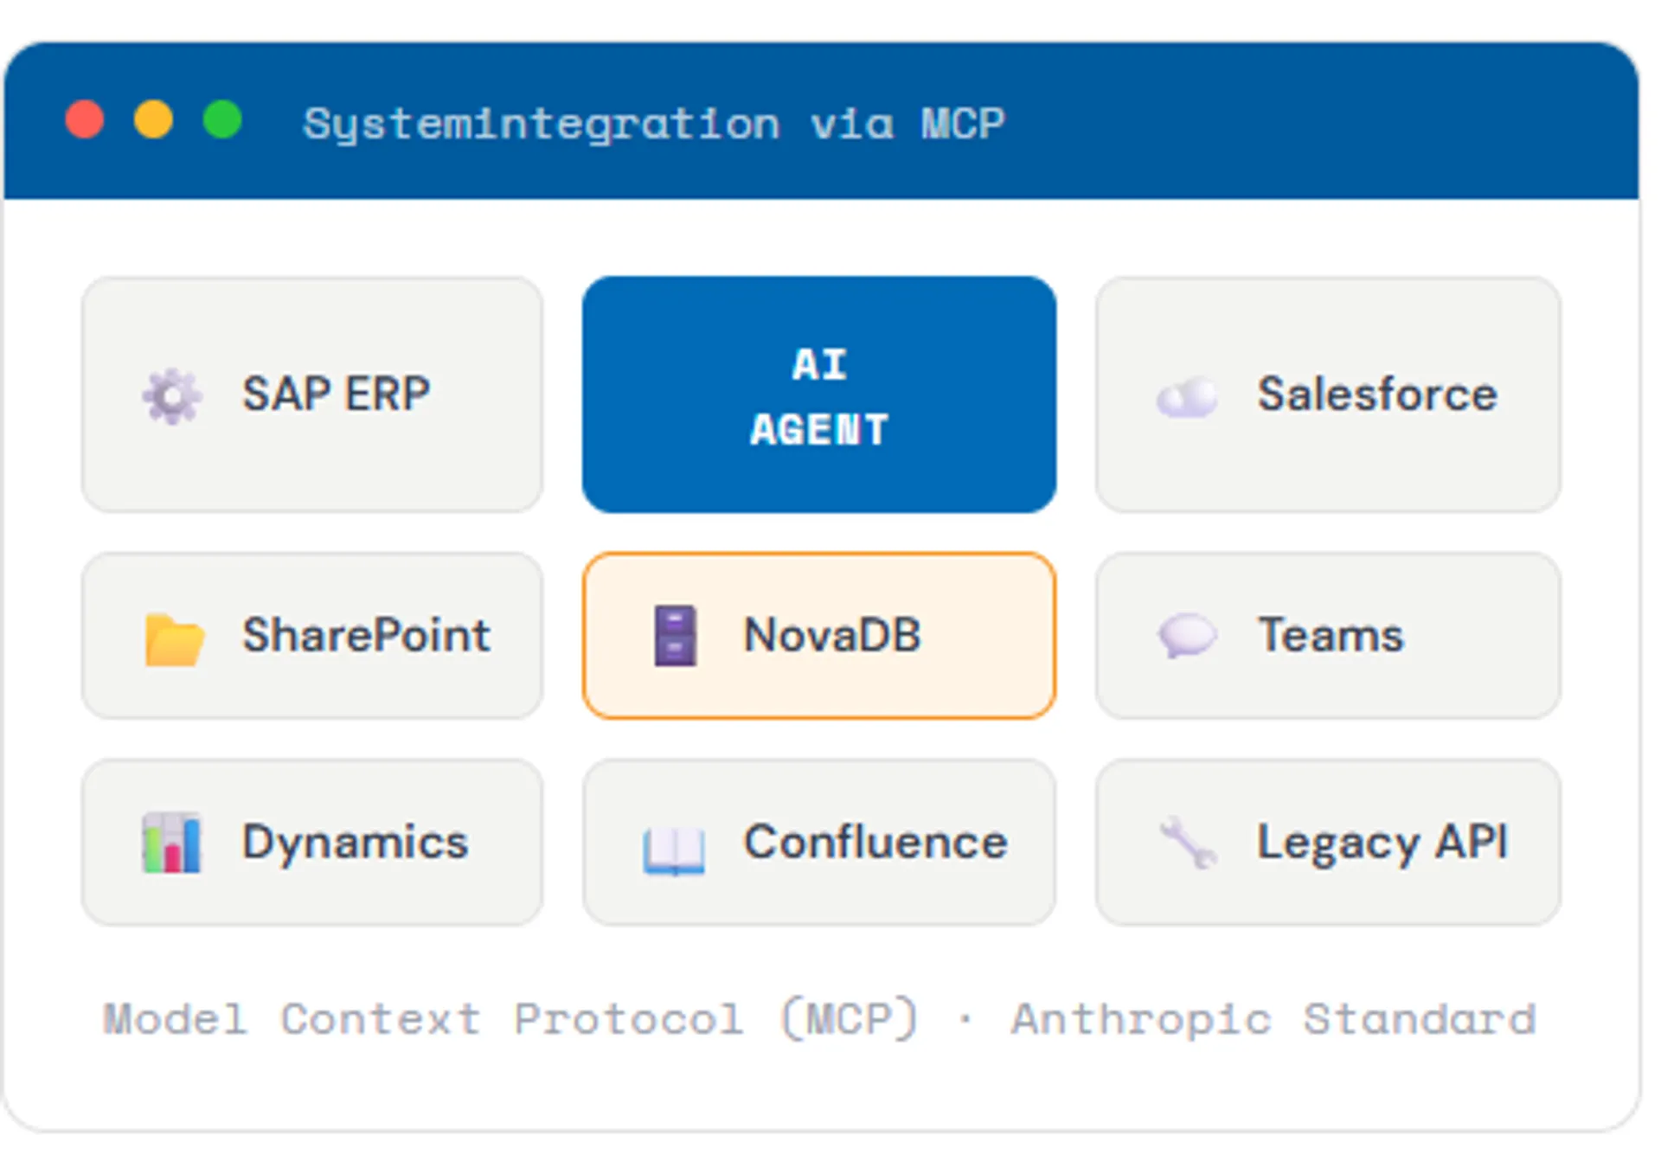Open the SAP ERP text label
The width and height of the screenshot is (1661, 1167).
point(336,394)
